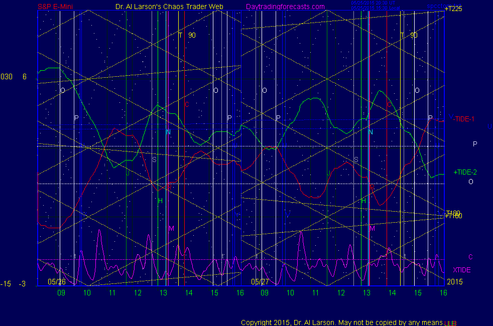Viewport: 493px width, 326px height.
Task: Click the +T225 line label
Action: point(453,9)
